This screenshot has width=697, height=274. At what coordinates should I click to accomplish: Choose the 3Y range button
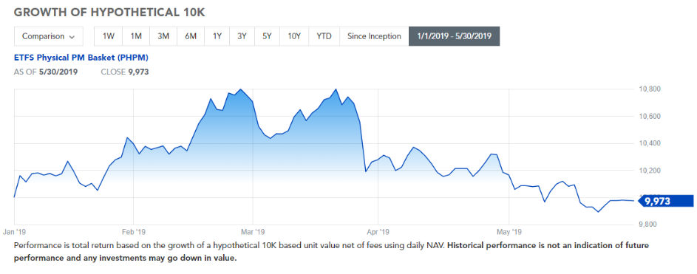(x=242, y=36)
